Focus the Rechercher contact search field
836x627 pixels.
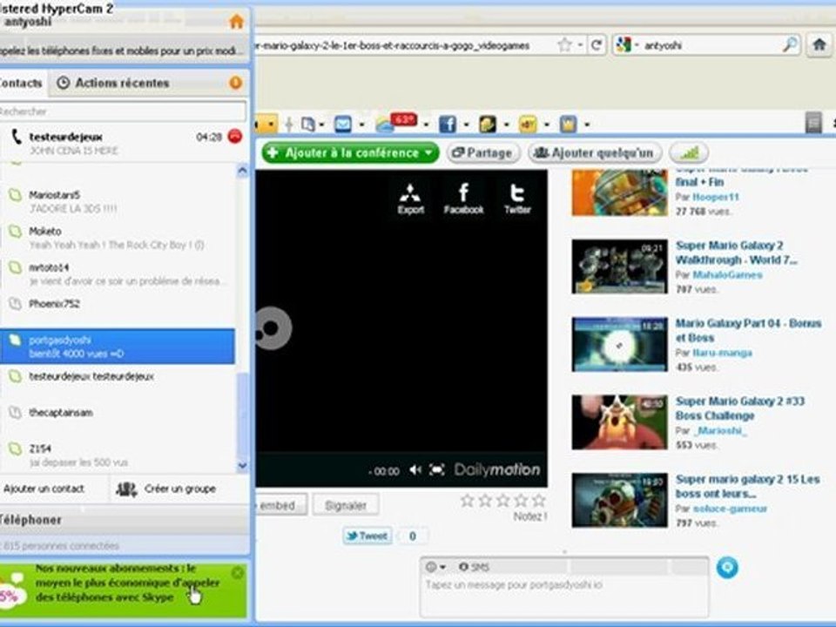tap(123, 111)
